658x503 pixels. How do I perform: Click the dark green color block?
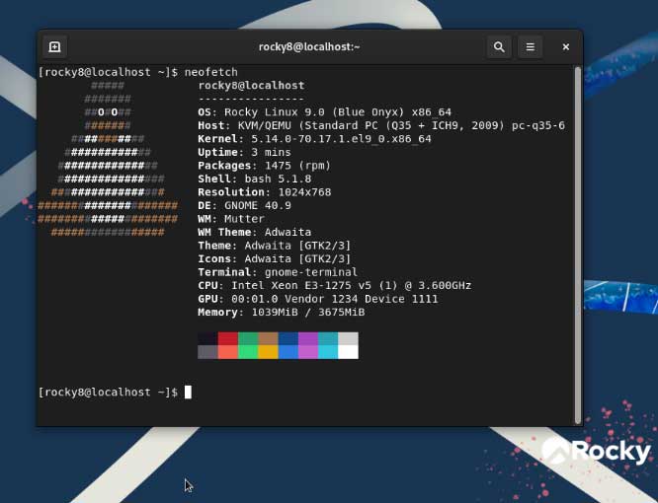pyautogui.click(x=248, y=338)
